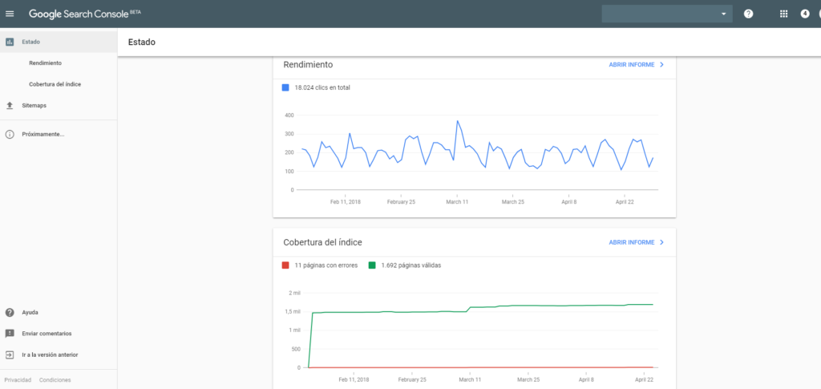Click the chevron next to Cobertura's Abrir Informe
The image size is (821, 389).
coord(661,241)
